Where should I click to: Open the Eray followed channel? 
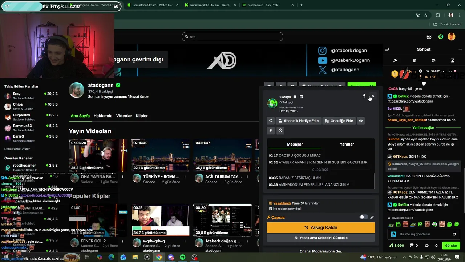click(x=31, y=96)
